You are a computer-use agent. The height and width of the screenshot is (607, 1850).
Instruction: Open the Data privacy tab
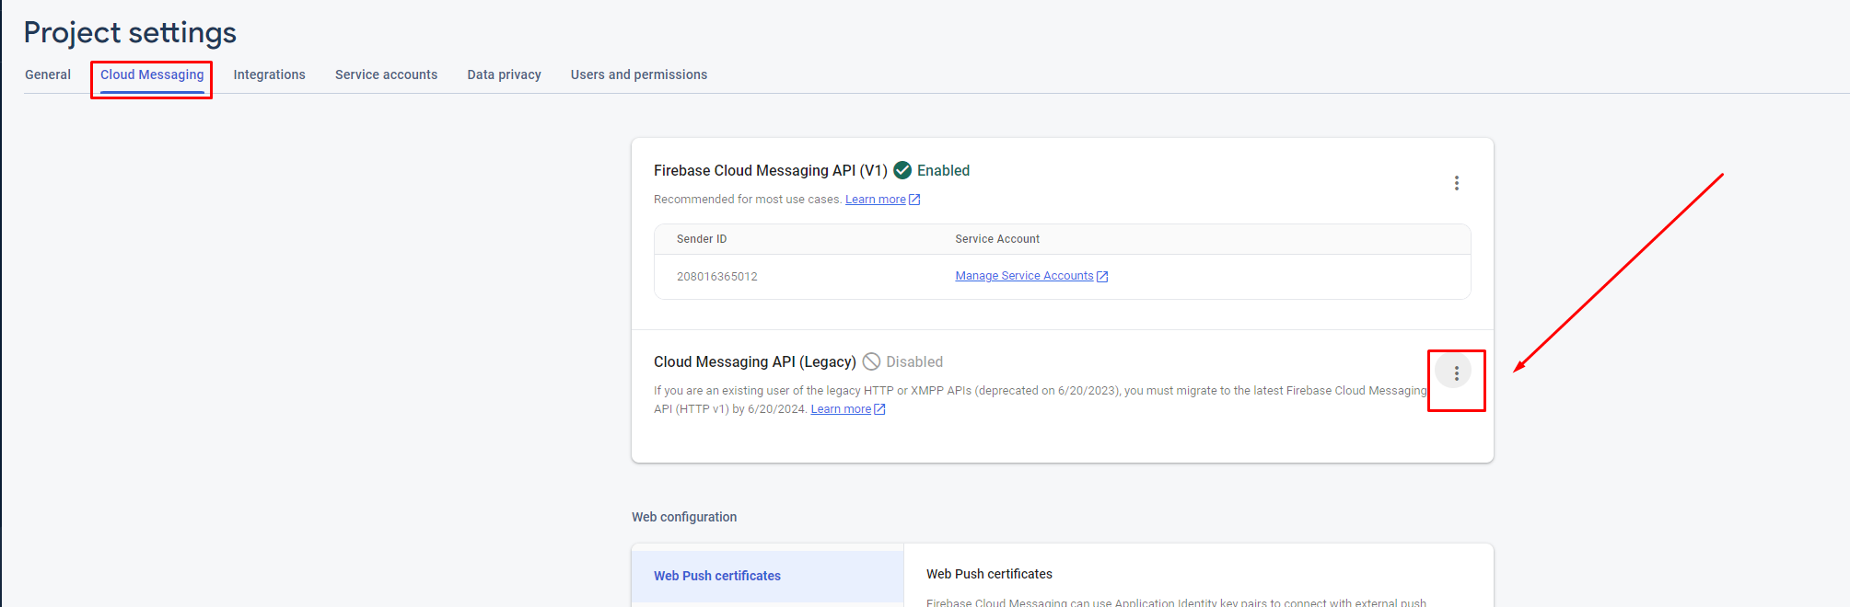(504, 74)
